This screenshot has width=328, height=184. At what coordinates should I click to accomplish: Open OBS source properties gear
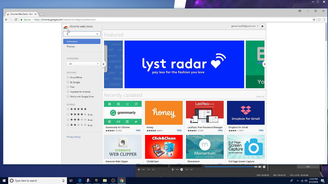(181, 169)
